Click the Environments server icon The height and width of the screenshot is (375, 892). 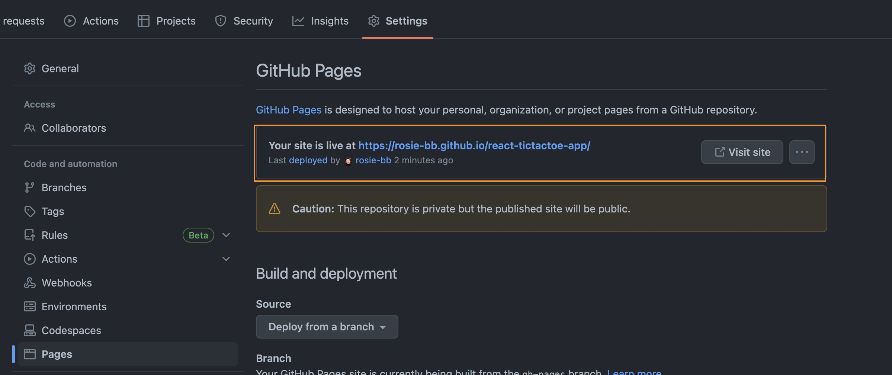click(x=30, y=307)
